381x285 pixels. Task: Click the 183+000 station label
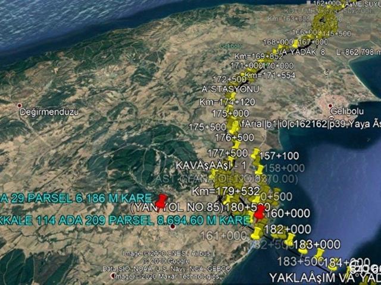click(x=317, y=245)
